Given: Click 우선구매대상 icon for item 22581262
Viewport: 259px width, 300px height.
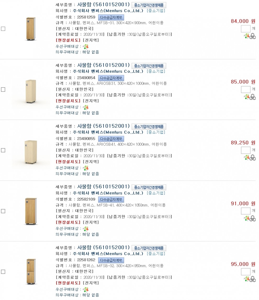Looking at the screenshot, I should click(86, 289).
